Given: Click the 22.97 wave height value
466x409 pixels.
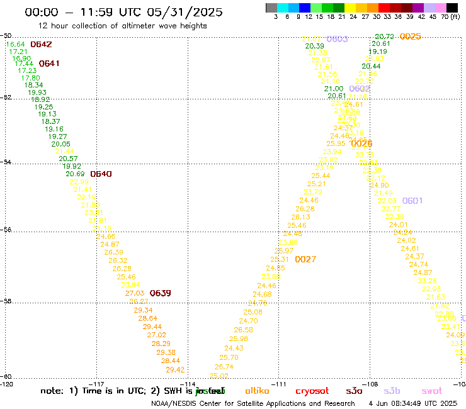Looking at the screenshot, I should coord(321,60).
